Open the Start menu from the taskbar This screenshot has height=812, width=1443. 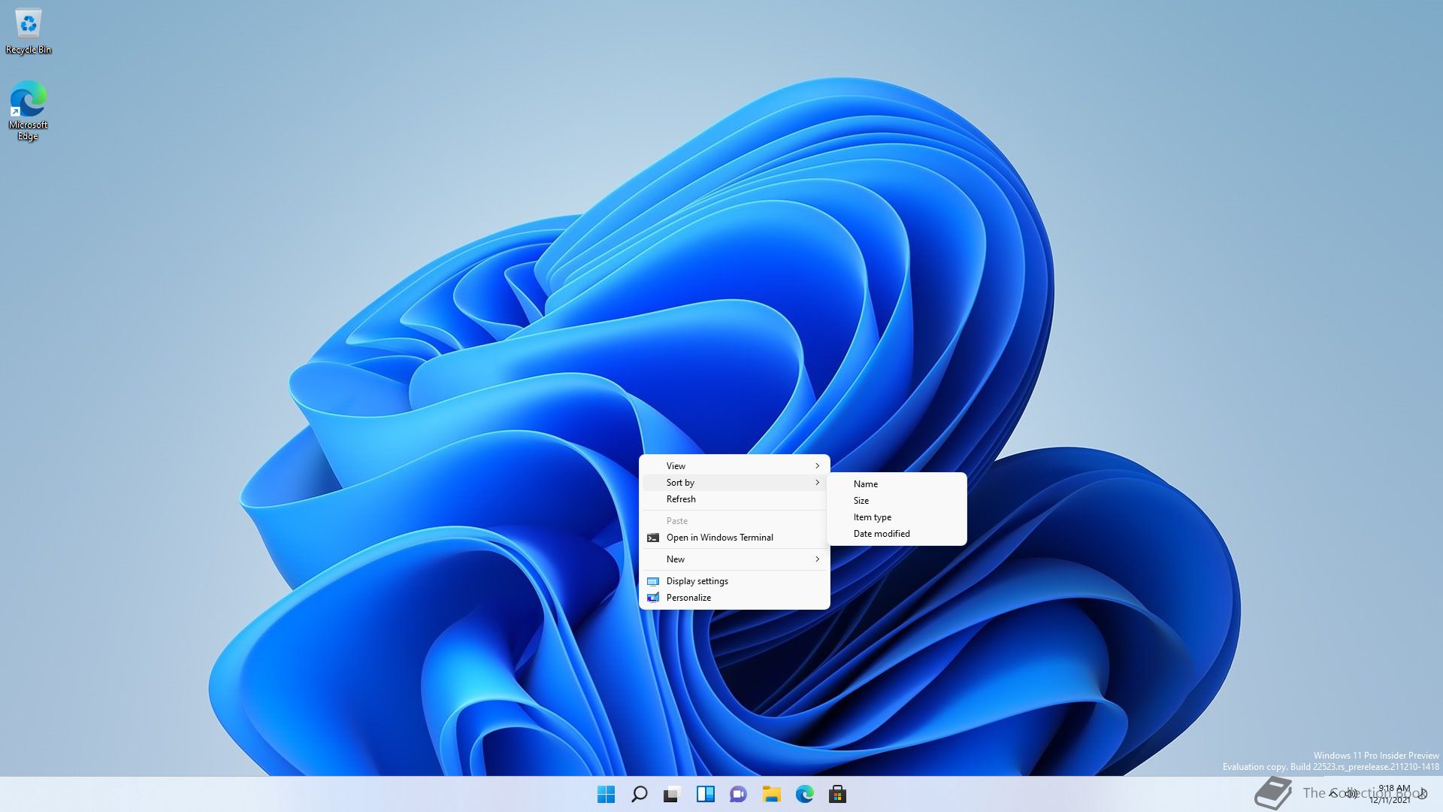606,794
